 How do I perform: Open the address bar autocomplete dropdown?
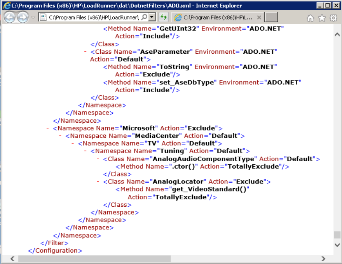[152, 17]
